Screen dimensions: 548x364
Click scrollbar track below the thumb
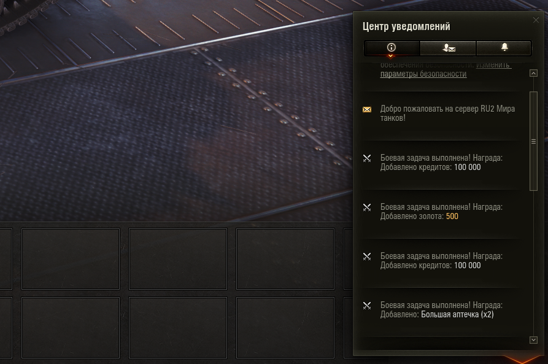click(x=533, y=262)
